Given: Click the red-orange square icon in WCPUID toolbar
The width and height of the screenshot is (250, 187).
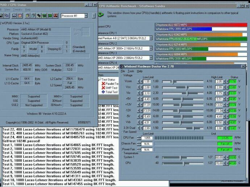Looking at the screenshot, I should tap(20, 16).
